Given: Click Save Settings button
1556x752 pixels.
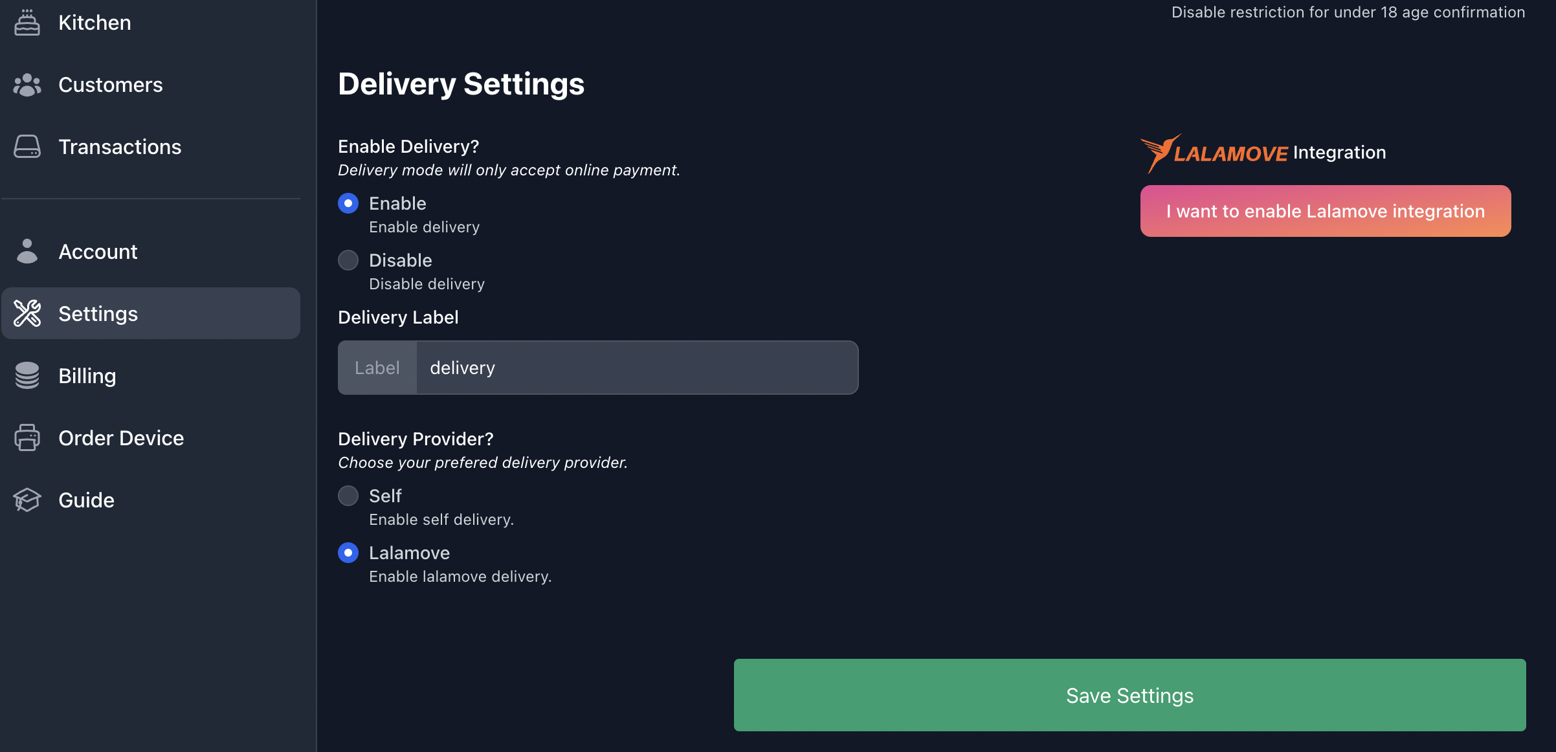Looking at the screenshot, I should click(x=1129, y=696).
